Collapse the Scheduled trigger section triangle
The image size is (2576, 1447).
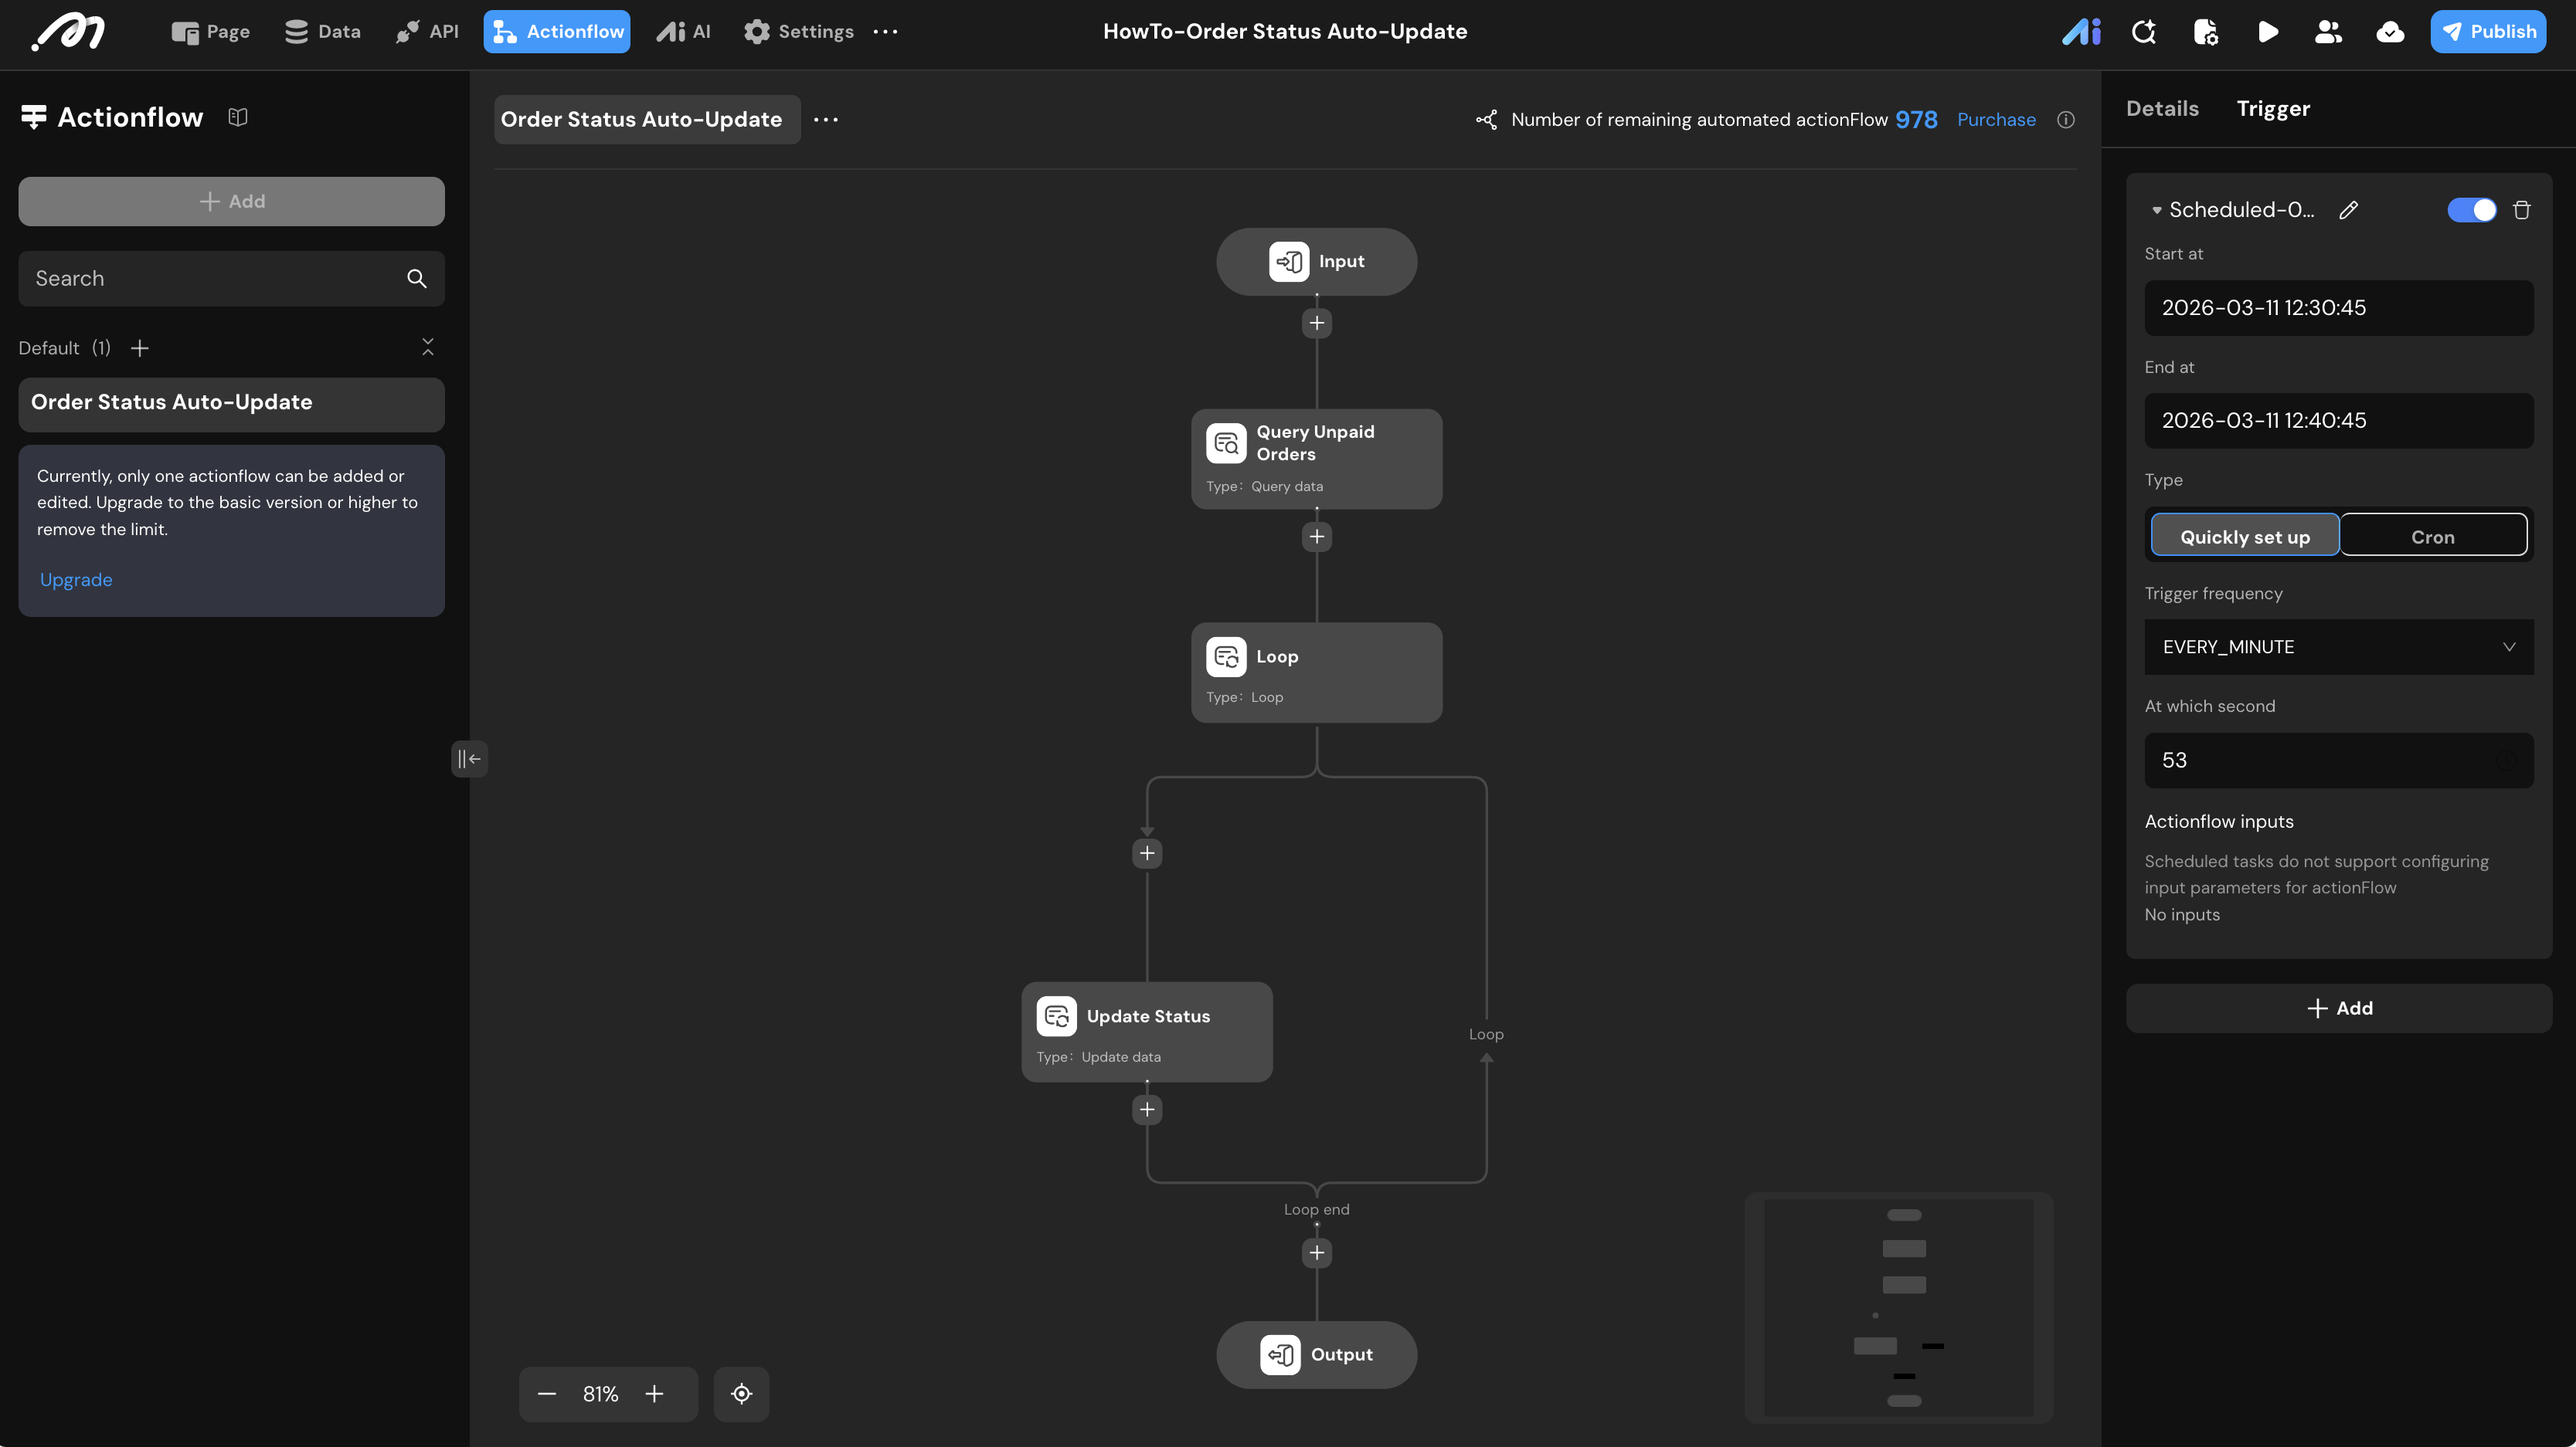click(x=2157, y=211)
